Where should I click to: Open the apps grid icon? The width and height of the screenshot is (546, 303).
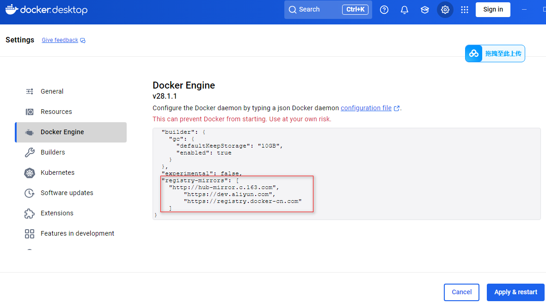(465, 10)
